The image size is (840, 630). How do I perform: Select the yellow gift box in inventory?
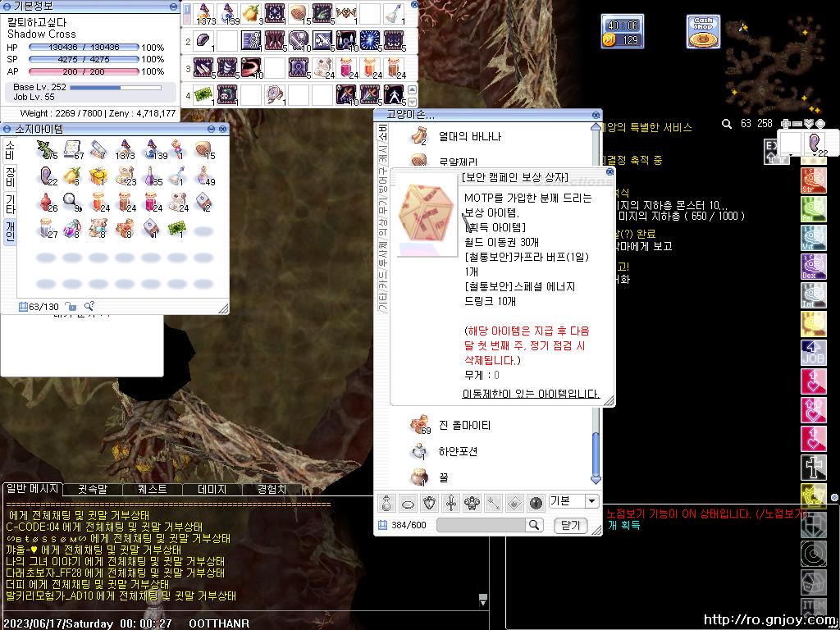tap(98, 175)
